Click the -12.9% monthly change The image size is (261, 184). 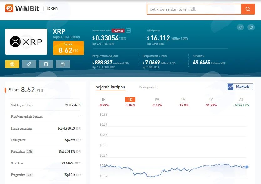[x=183, y=106]
